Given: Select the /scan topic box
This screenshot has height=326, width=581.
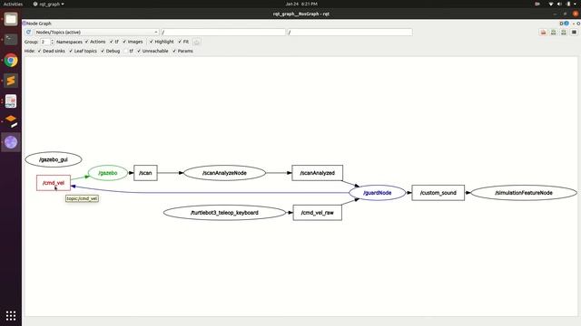Looking at the screenshot, I should pos(145,173).
